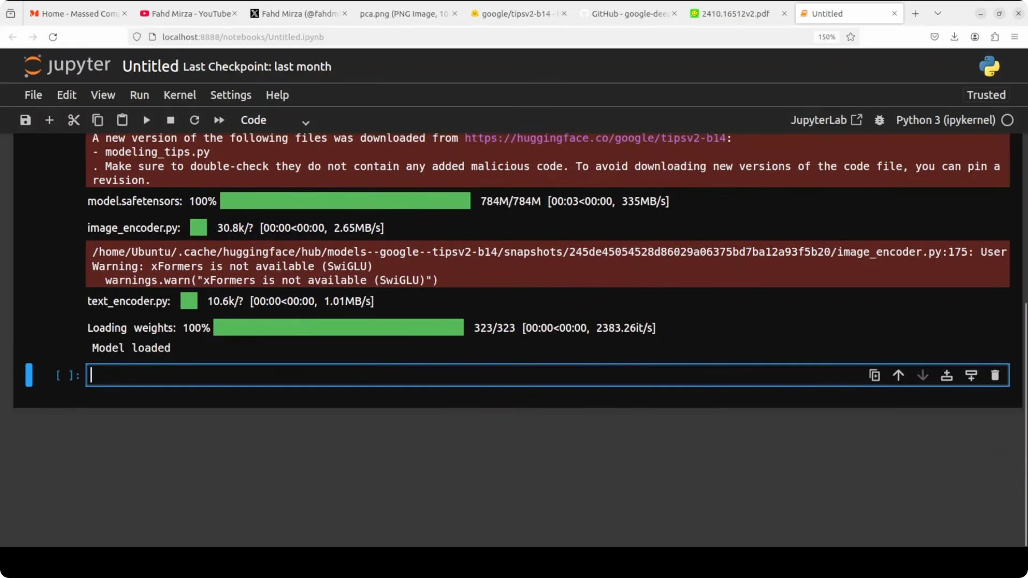Restart the kernel with the circular arrow icon
The height and width of the screenshot is (578, 1028).
[x=194, y=120]
